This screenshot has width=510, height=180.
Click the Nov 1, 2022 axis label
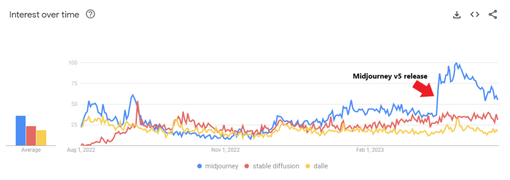(x=226, y=150)
